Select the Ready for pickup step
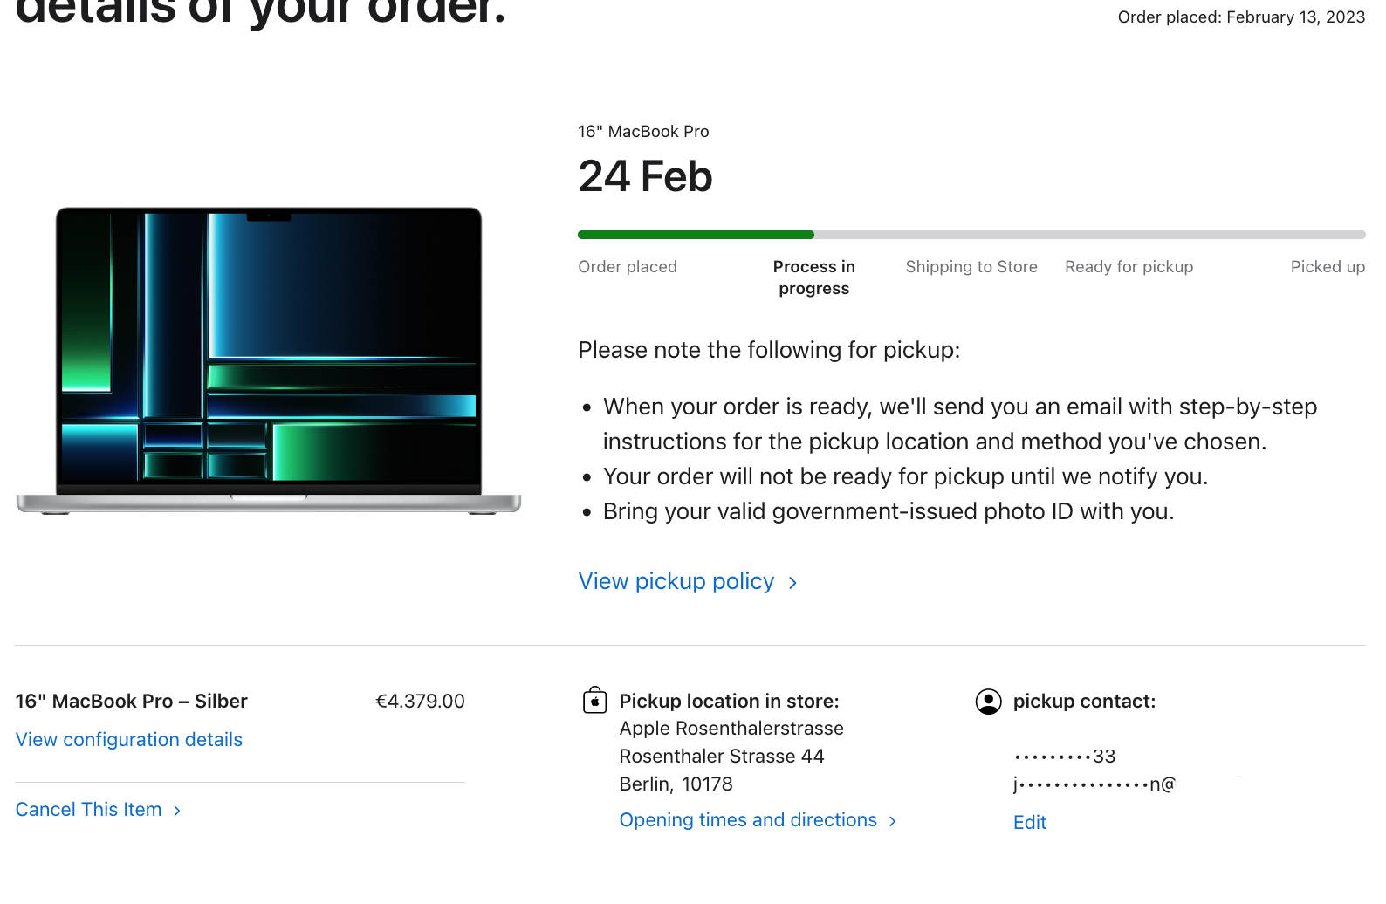Screen dimensions: 1386x904 click(x=1129, y=267)
